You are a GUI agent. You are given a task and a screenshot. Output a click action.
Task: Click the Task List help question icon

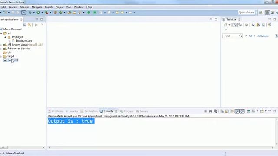pyautogui.click(x=276, y=36)
